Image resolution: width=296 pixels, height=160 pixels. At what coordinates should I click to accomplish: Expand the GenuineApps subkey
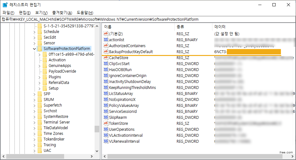[x=40, y=66]
